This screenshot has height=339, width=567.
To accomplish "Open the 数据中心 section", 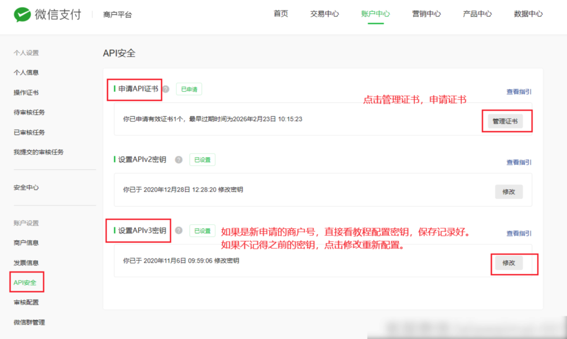I will click(528, 14).
